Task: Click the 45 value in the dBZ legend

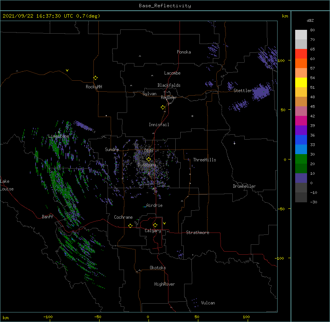Action: [x=312, y=107]
